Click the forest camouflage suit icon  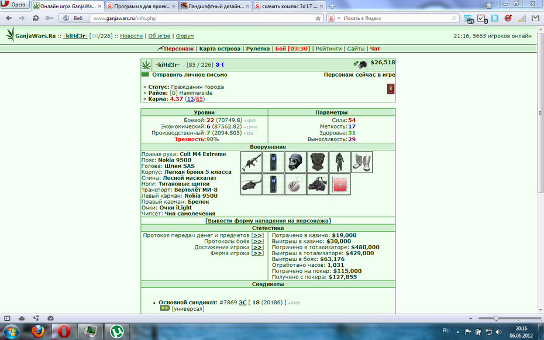click(340, 162)
